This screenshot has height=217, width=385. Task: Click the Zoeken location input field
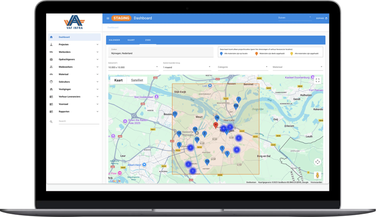pos(160,53)
